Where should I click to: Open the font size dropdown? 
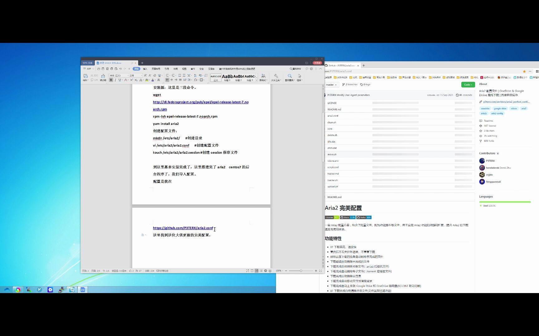click(x=141, y=75)
